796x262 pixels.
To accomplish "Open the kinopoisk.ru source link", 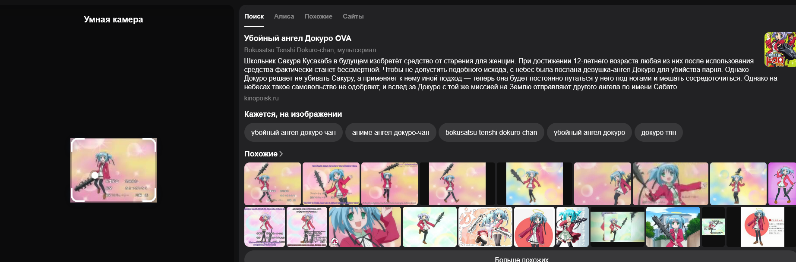I will (261, 98).
